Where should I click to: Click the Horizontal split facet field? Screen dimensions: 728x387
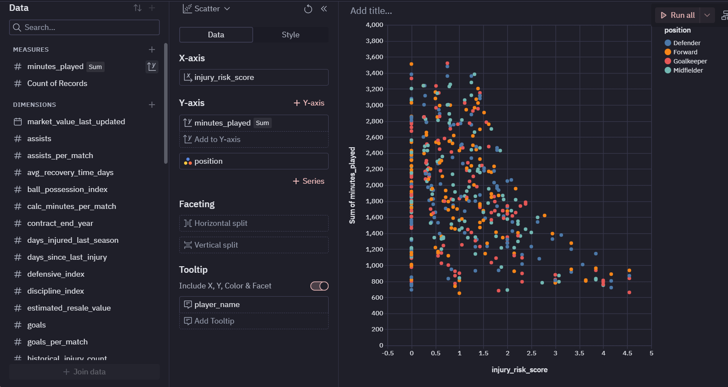pyautogui.click(x=254, y=223)
